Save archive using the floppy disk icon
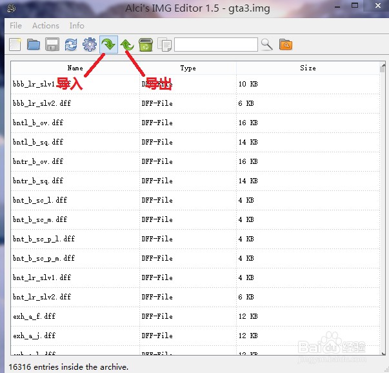389x373 pixels. (52, 45)
